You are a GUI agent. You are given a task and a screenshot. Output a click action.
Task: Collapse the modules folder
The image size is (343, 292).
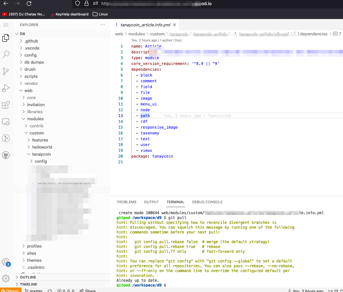[x=62, y=119]
